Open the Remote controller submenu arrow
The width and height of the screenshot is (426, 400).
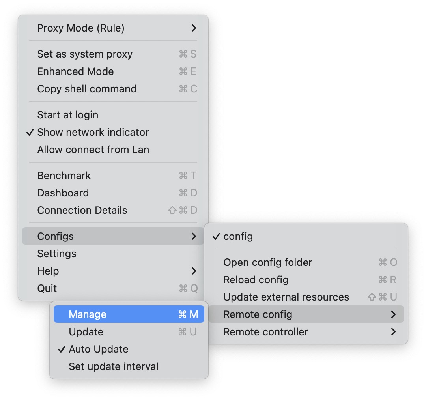(393, 332)
